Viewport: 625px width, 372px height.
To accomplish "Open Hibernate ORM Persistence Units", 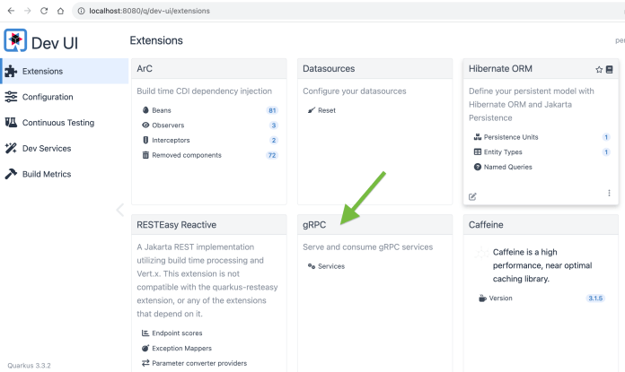I will (x=510, y=137).
